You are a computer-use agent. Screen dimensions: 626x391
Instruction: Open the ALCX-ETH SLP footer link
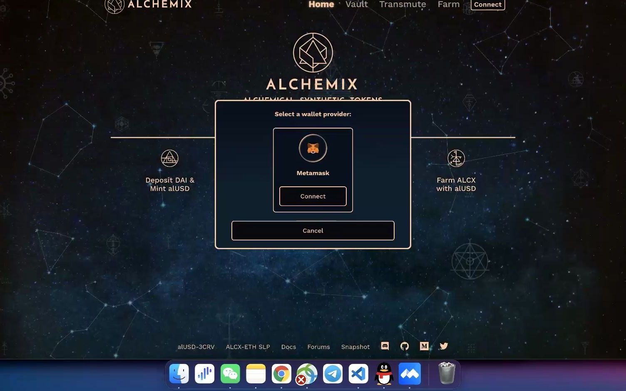[248, 347]
